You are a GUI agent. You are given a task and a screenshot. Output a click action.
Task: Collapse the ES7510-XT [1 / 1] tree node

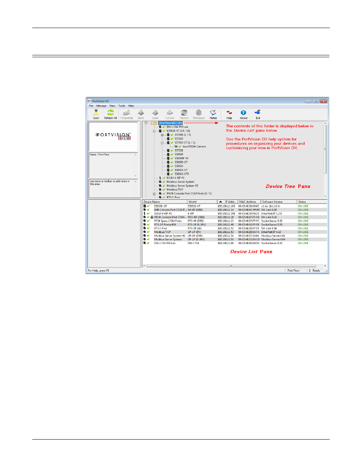(x=162, y=142)
